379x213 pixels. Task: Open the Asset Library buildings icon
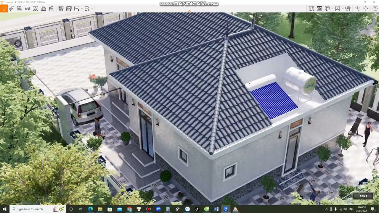pyautogui.click(x=43, y=9)
